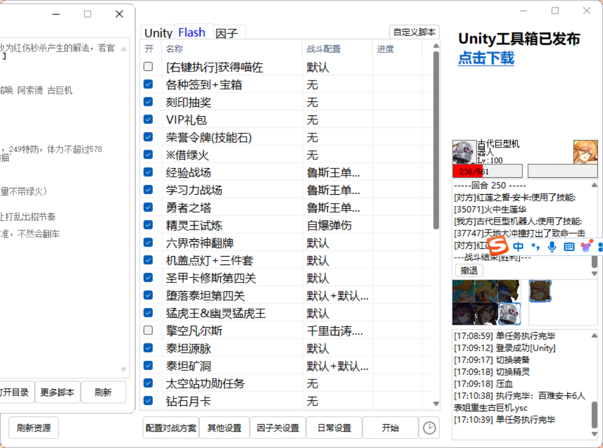Viewport: 603px width, 448px height.
Task: Uncheck the 各种签到+宝箱 task
Action: pyautogui.click(x=148, y=84)
